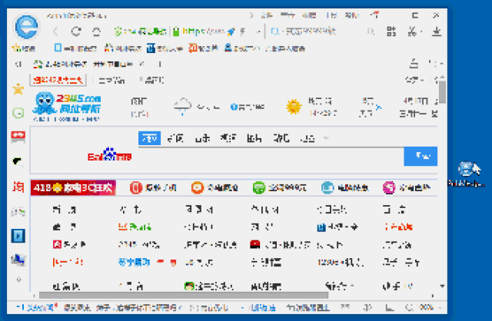Open the orange round icon category link
This screenshot has width=492, height=321.
214,188
